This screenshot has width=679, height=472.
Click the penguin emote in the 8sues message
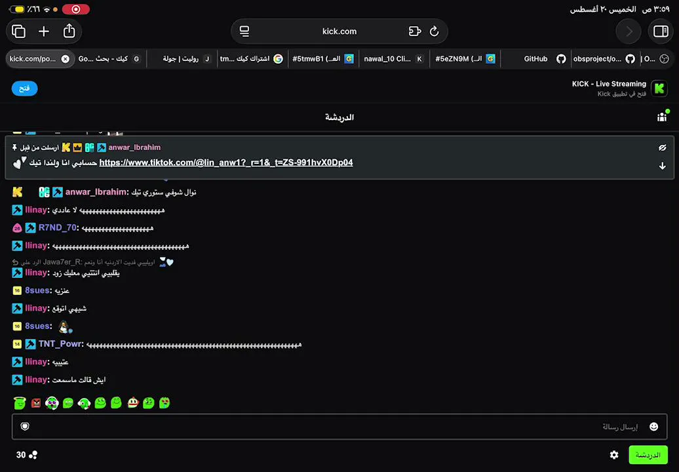pos(65,327)
